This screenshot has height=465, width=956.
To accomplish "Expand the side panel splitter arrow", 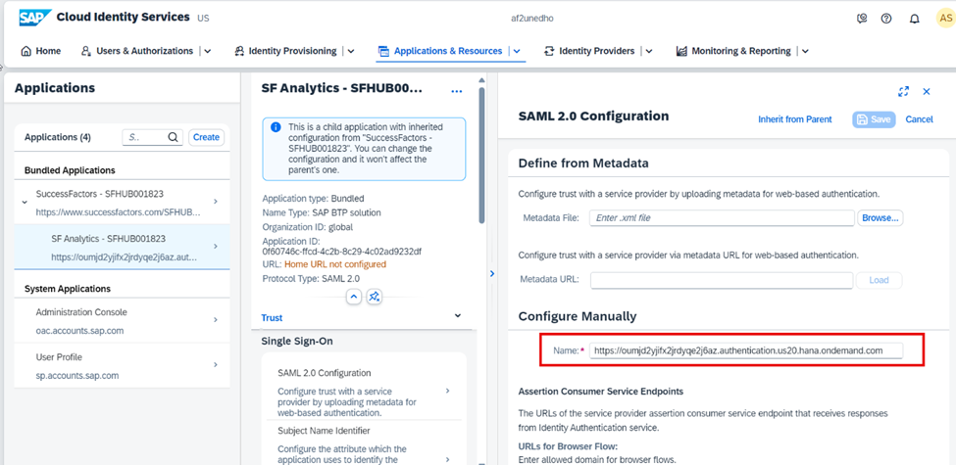I will coord(492,274).
